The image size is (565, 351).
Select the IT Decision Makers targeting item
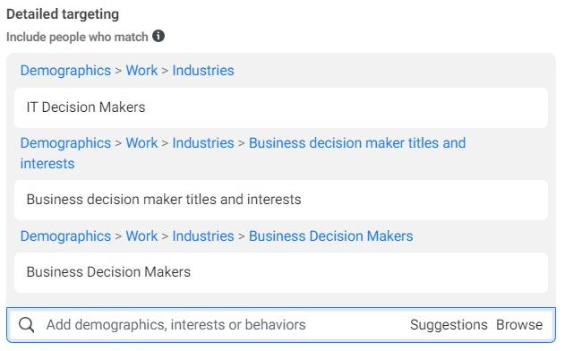281,107
